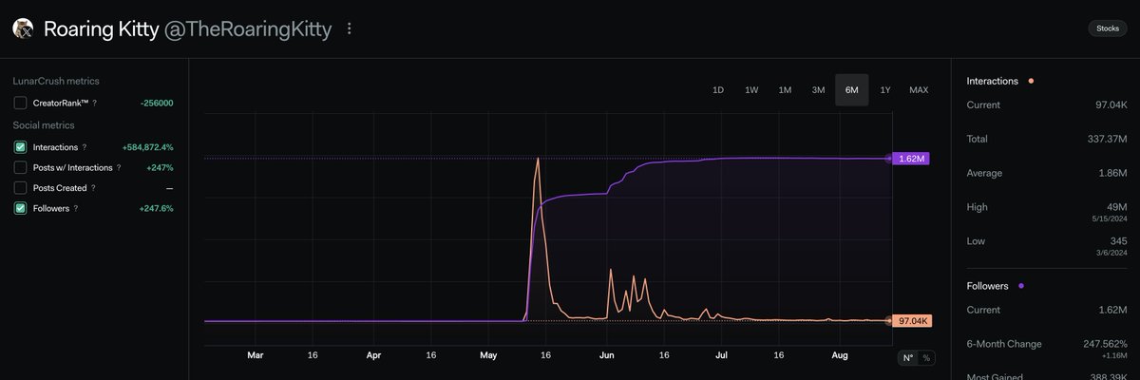The width and height of the screenshot is (1140, 380).
Task: Click the Interactions heading in right panel
Action: tap(993, 82)
